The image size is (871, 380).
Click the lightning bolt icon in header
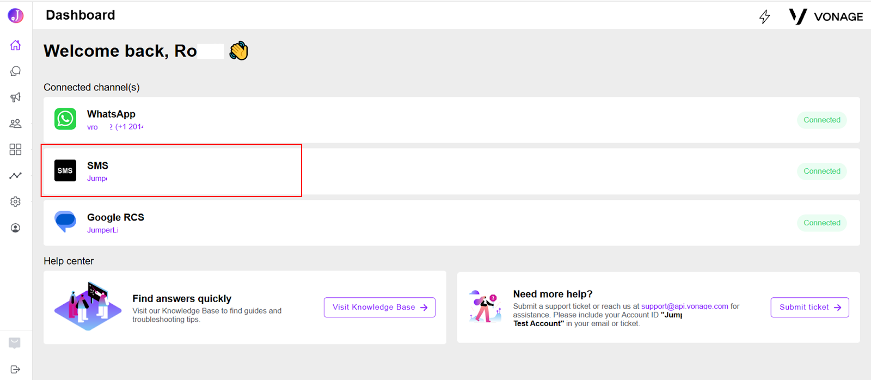[x=764, y=17]
